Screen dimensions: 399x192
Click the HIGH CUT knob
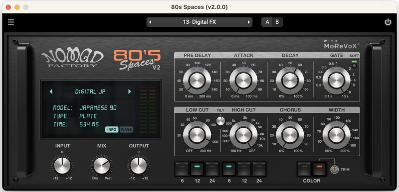(x=243, y=135)
